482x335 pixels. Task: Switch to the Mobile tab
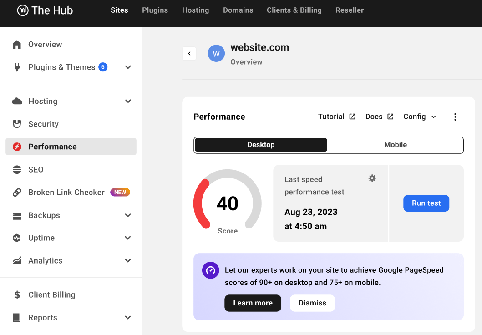point(395,144)
